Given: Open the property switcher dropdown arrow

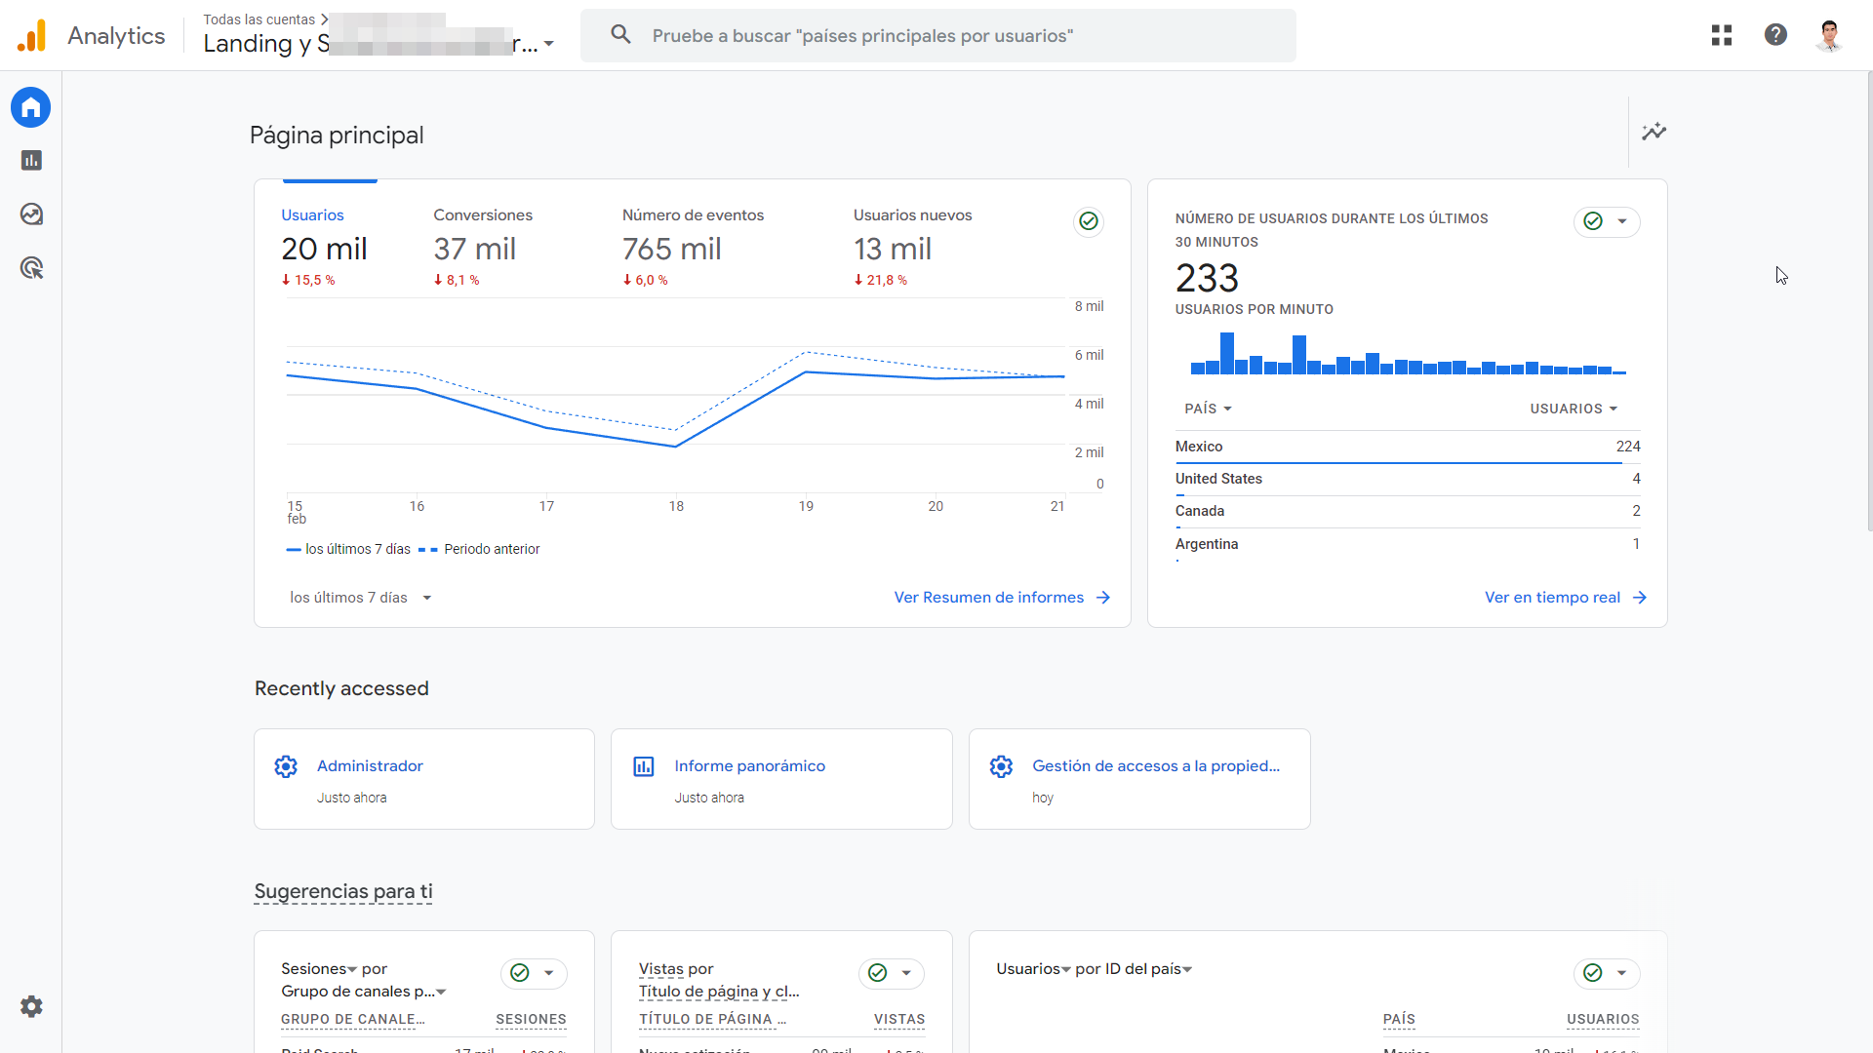Looking at the screenshot, I should (x=550, y=44).
